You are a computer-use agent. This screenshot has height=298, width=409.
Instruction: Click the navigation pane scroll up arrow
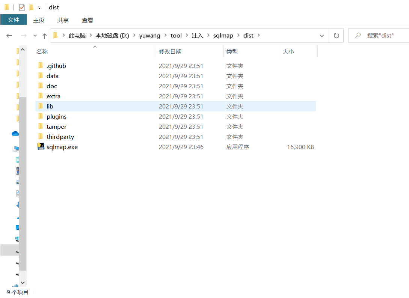(x=23, y=49)
